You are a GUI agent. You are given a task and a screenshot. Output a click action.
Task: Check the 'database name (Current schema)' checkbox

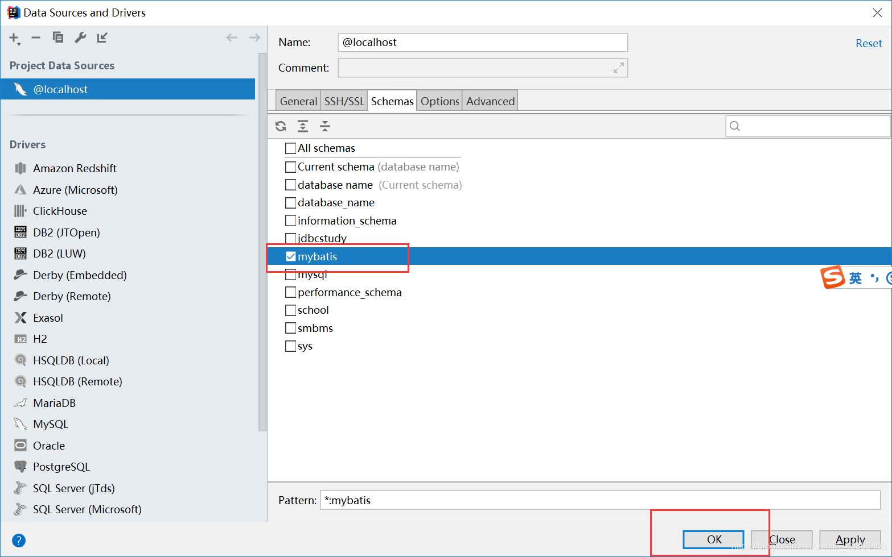[290, 185]
